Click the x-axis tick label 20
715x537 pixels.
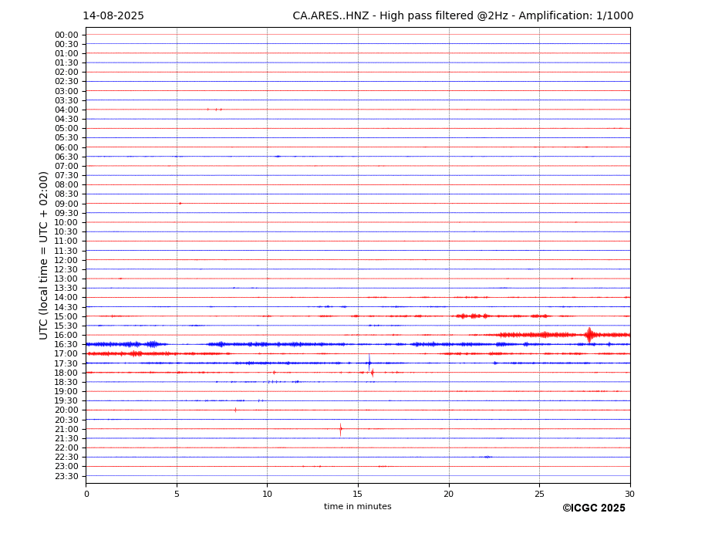click(449, 494)
